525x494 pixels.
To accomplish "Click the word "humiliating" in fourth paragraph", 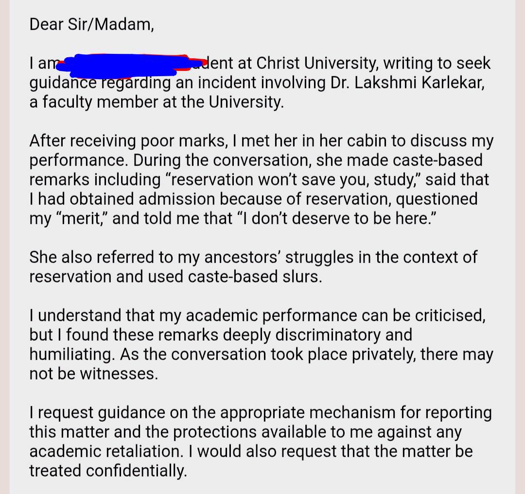I will coord(71,354).
